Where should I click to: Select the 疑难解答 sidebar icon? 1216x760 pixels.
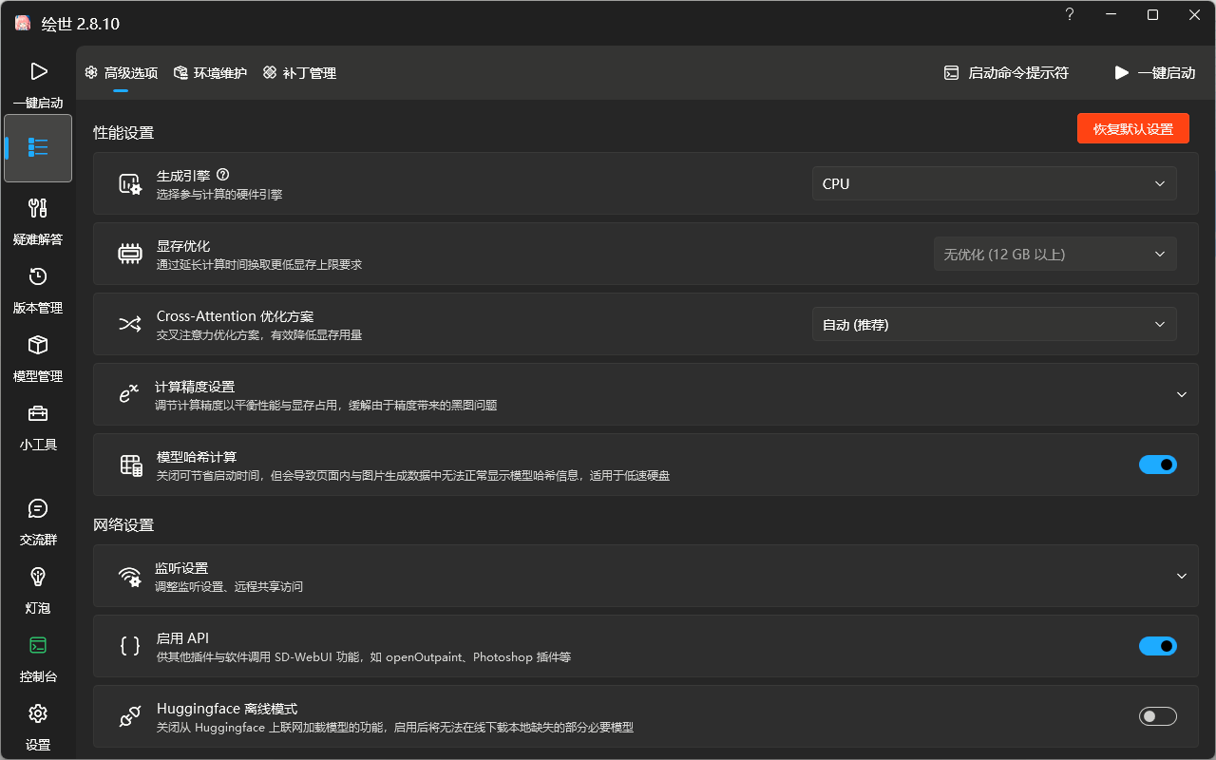[x=38, y=218]
